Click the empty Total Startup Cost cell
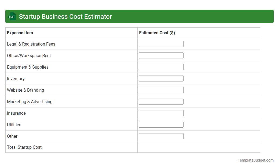This screenshot has height=168, width=279. coord(199,147)
